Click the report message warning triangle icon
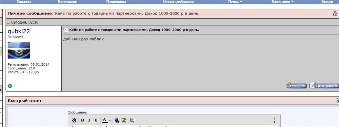 (335, 14)
